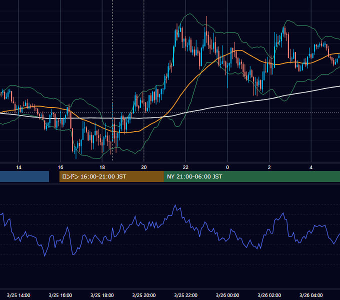The height and width of the screenshot is (300, 340).
Task: Click the London 16:00-21:00 JST session bar
Action: 111,176
